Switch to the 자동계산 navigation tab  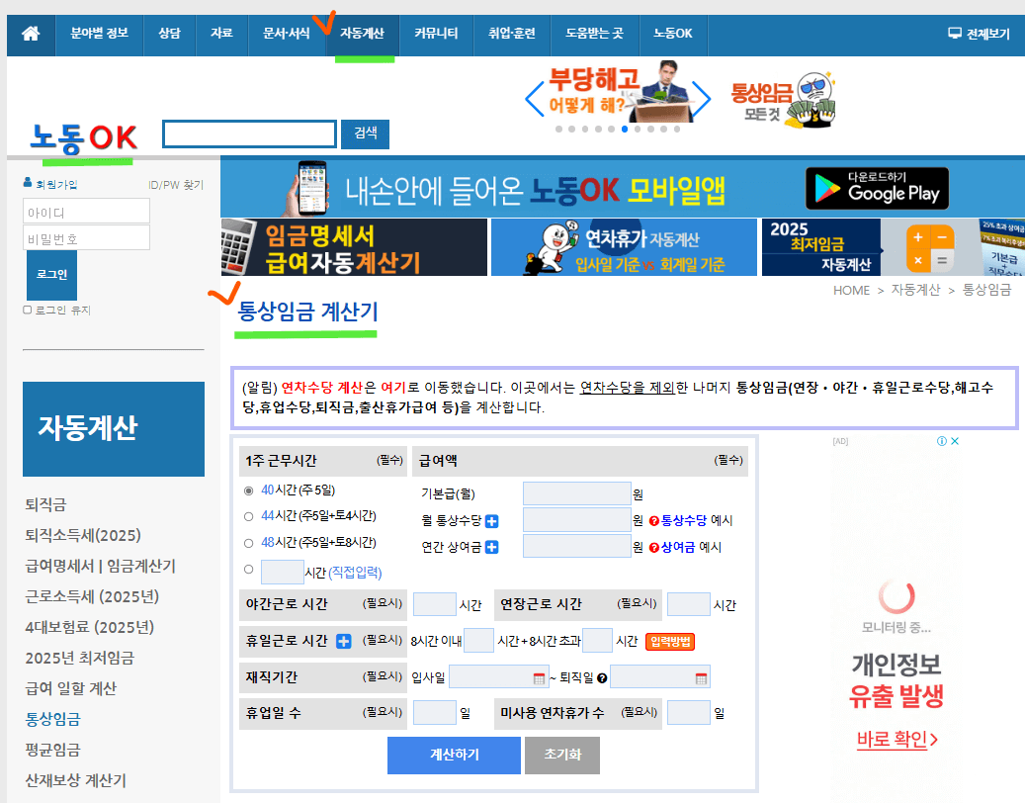click(x=364, y=33)
